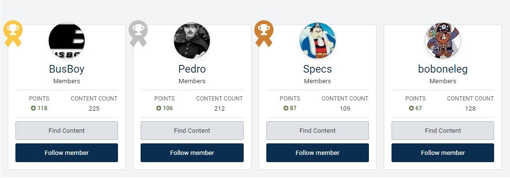Find Content posted by BusBoy

coord(66,130)
